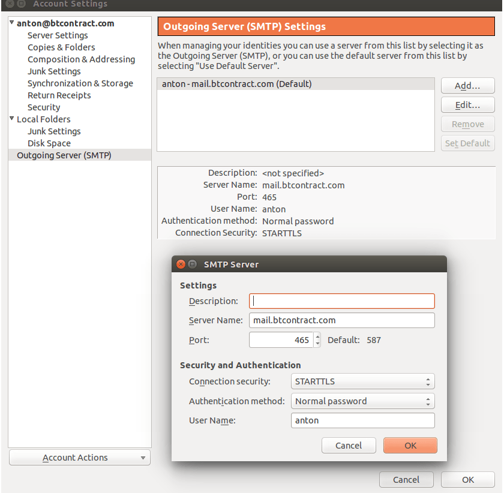Click the Add... SMTP server button

click(x=467, y=86)
